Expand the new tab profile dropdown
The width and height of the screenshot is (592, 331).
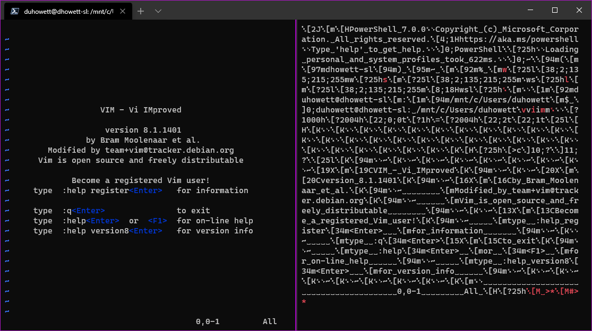click(x=158, y=11)
